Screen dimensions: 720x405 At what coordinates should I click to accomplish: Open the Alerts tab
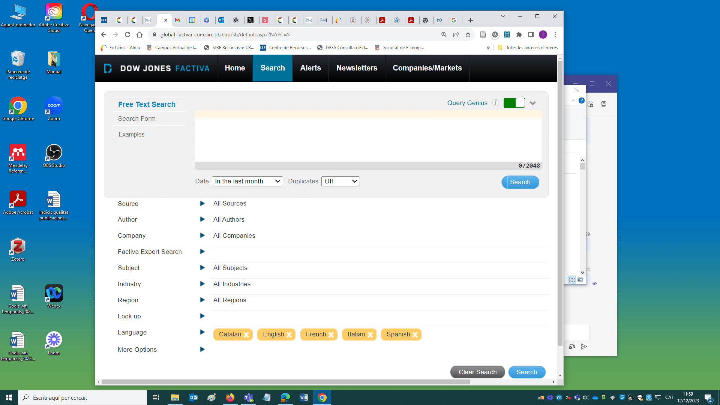(310, 68)
